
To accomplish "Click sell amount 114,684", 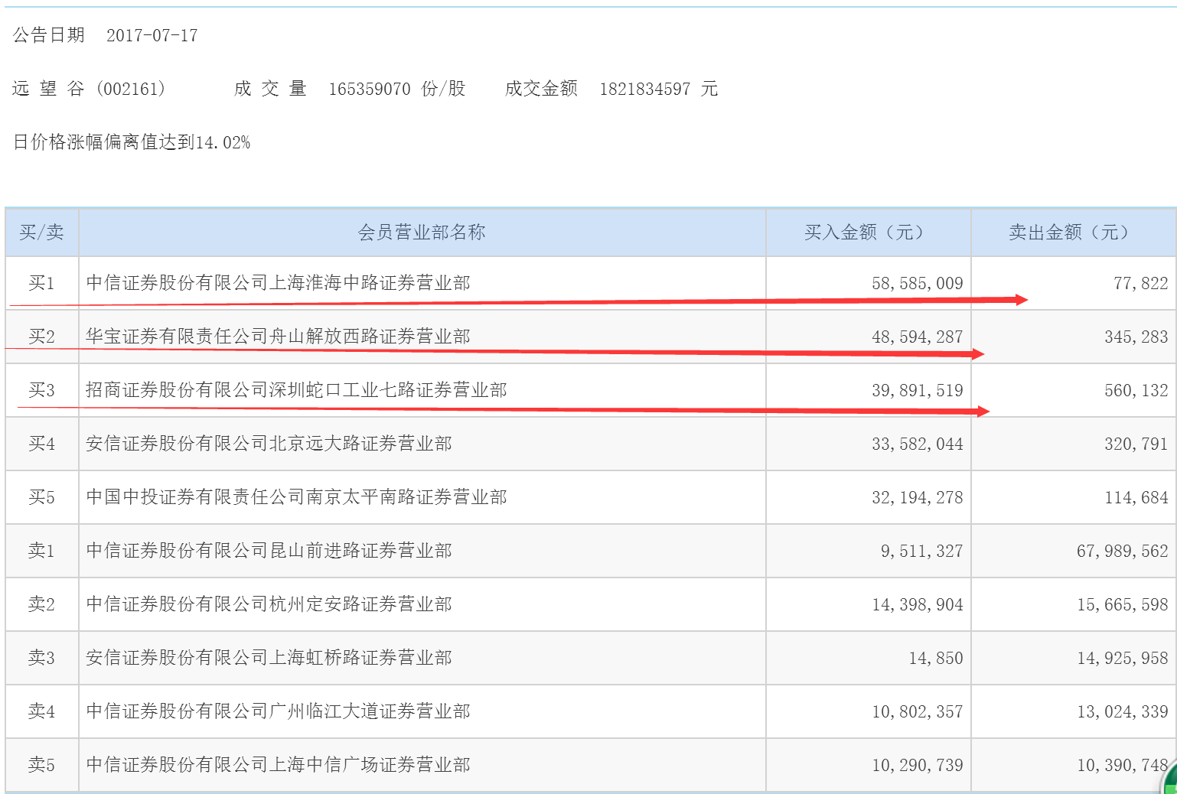I will [1136, 497].
